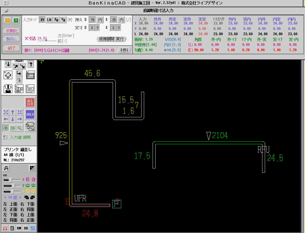This screenshot has width=305, height=233.
Task: Click the number 3 bent-arrow tool
Action: click(19, 80)
